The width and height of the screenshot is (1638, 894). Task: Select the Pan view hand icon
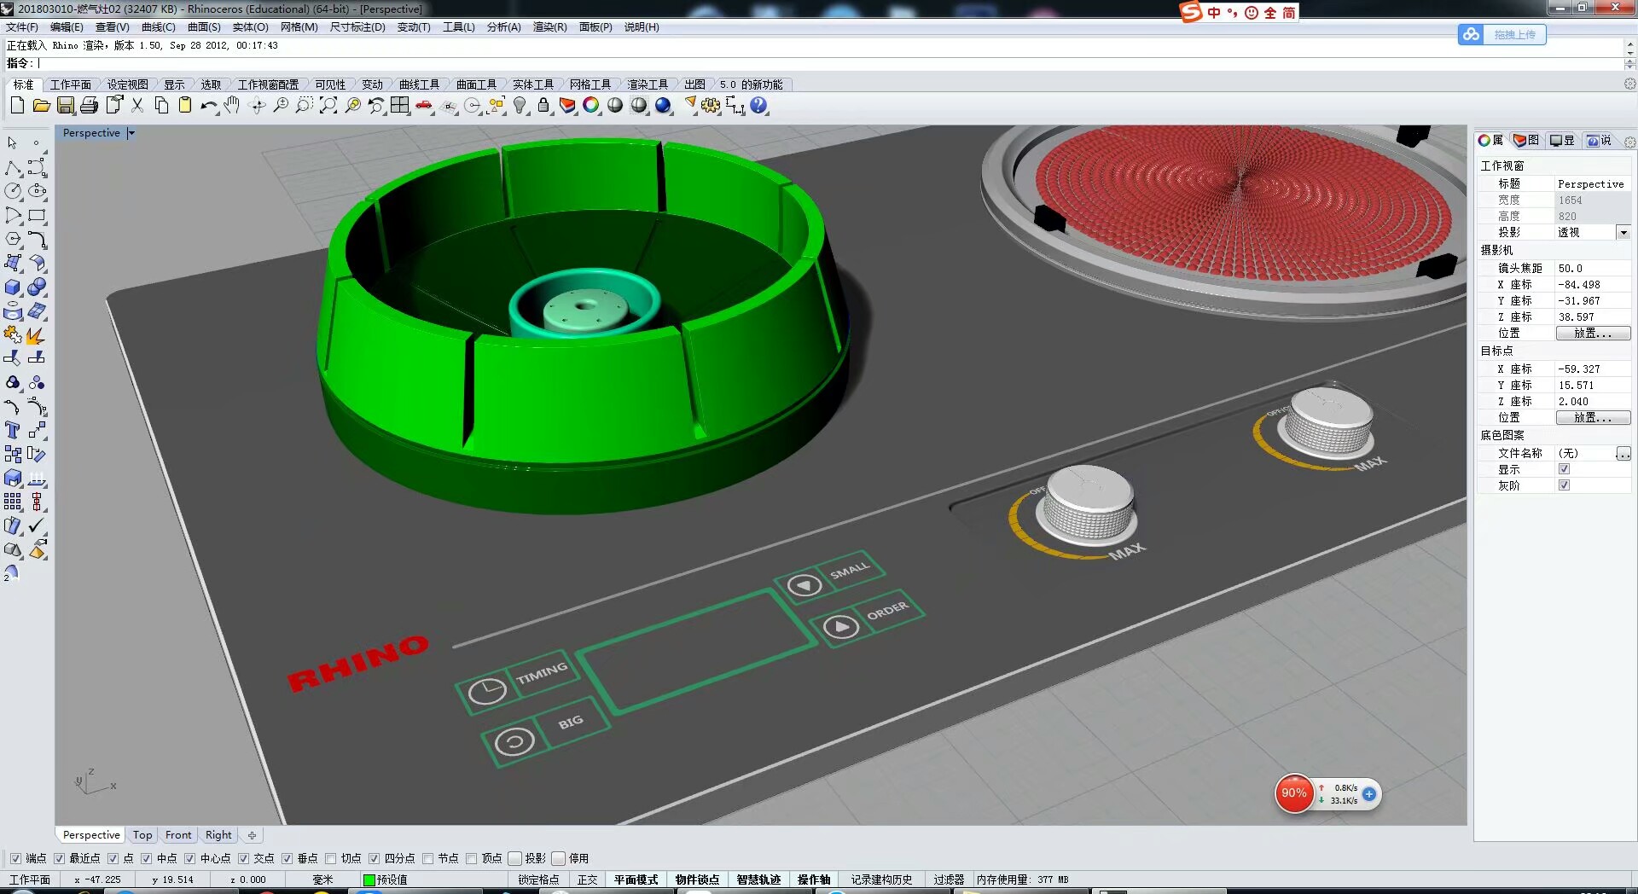pyautogui.click(x=231, y=105)
